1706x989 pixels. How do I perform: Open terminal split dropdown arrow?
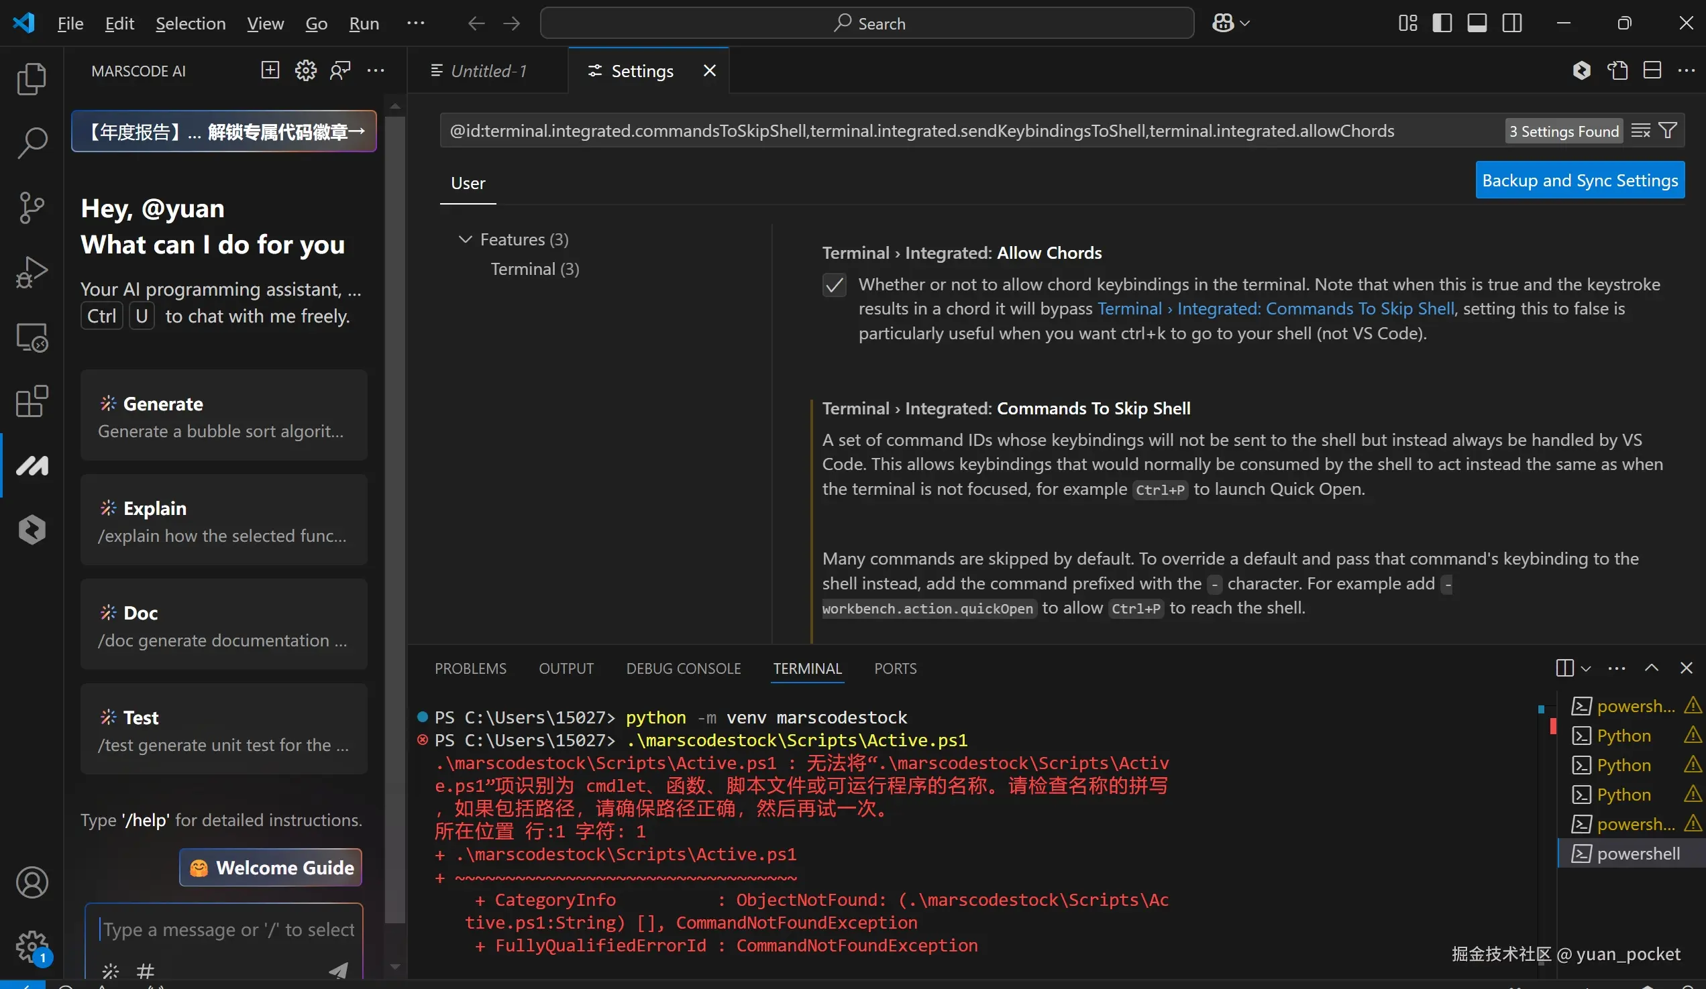point(1586,668)
